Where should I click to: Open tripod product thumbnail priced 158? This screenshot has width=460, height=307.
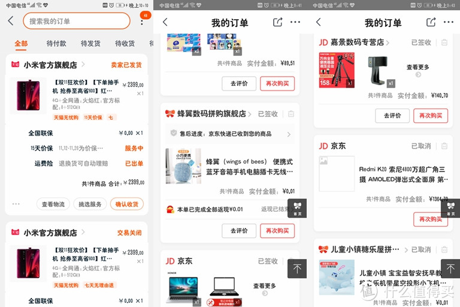(337, 70)
